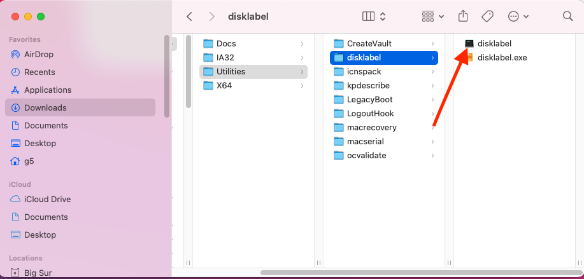Click the Search magnifier icon
The height and width of the screenshot is (279, 584).
(567, 16)
